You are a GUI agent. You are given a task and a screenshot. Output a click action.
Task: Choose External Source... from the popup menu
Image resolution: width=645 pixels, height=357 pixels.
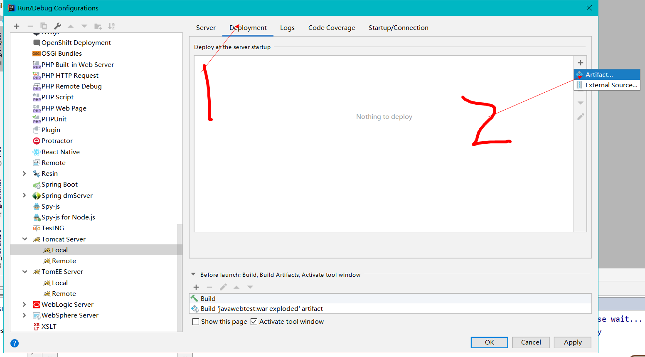click(x=607, y=85)
